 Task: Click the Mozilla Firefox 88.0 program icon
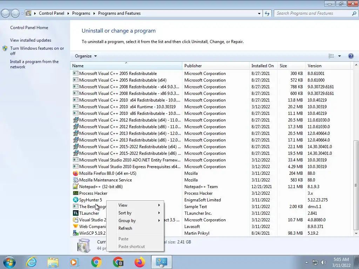(76, 173)
